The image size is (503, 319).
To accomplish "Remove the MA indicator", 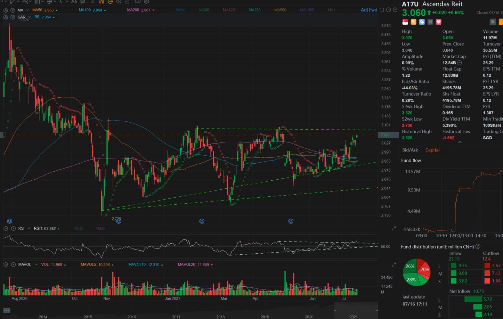I will [x=13, y=10].
